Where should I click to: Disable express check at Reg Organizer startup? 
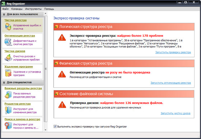point(55,126)
